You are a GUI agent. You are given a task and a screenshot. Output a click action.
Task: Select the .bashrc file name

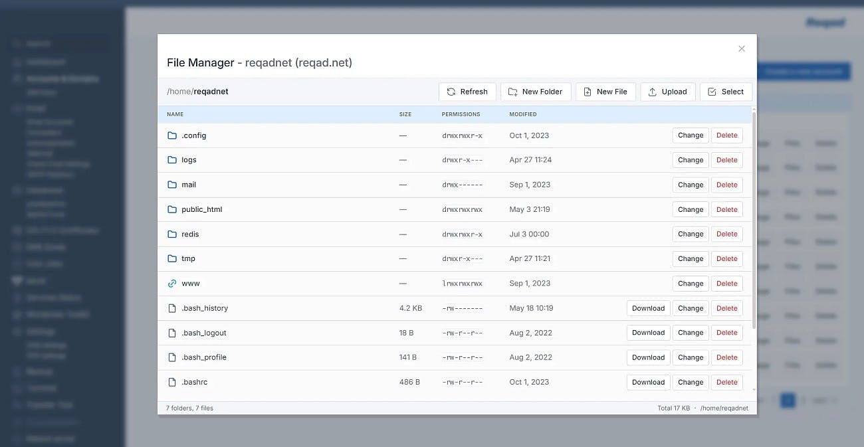pyautogui.click(x=195, y=382)
